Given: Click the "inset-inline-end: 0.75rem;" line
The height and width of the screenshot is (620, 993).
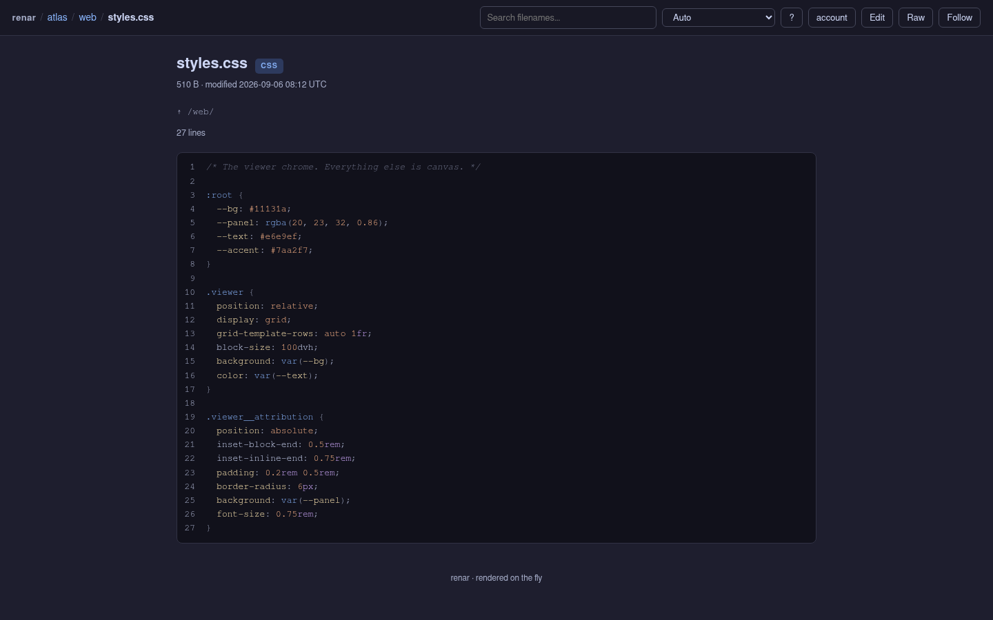Looking at the screenshot, I should click(286, 458).
